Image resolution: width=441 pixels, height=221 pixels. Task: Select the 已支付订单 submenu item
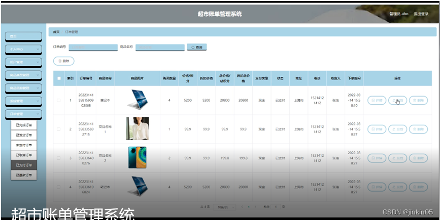24,165
